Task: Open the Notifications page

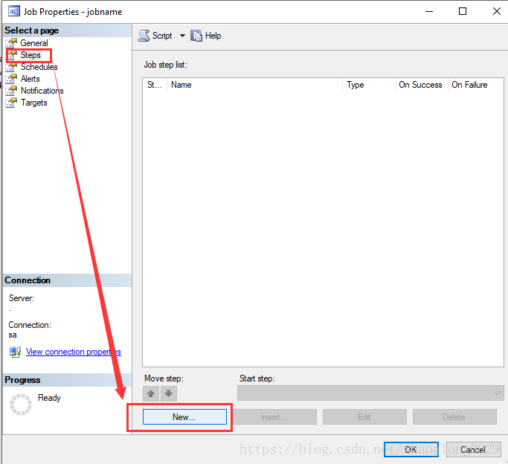Action: point(42,91)
